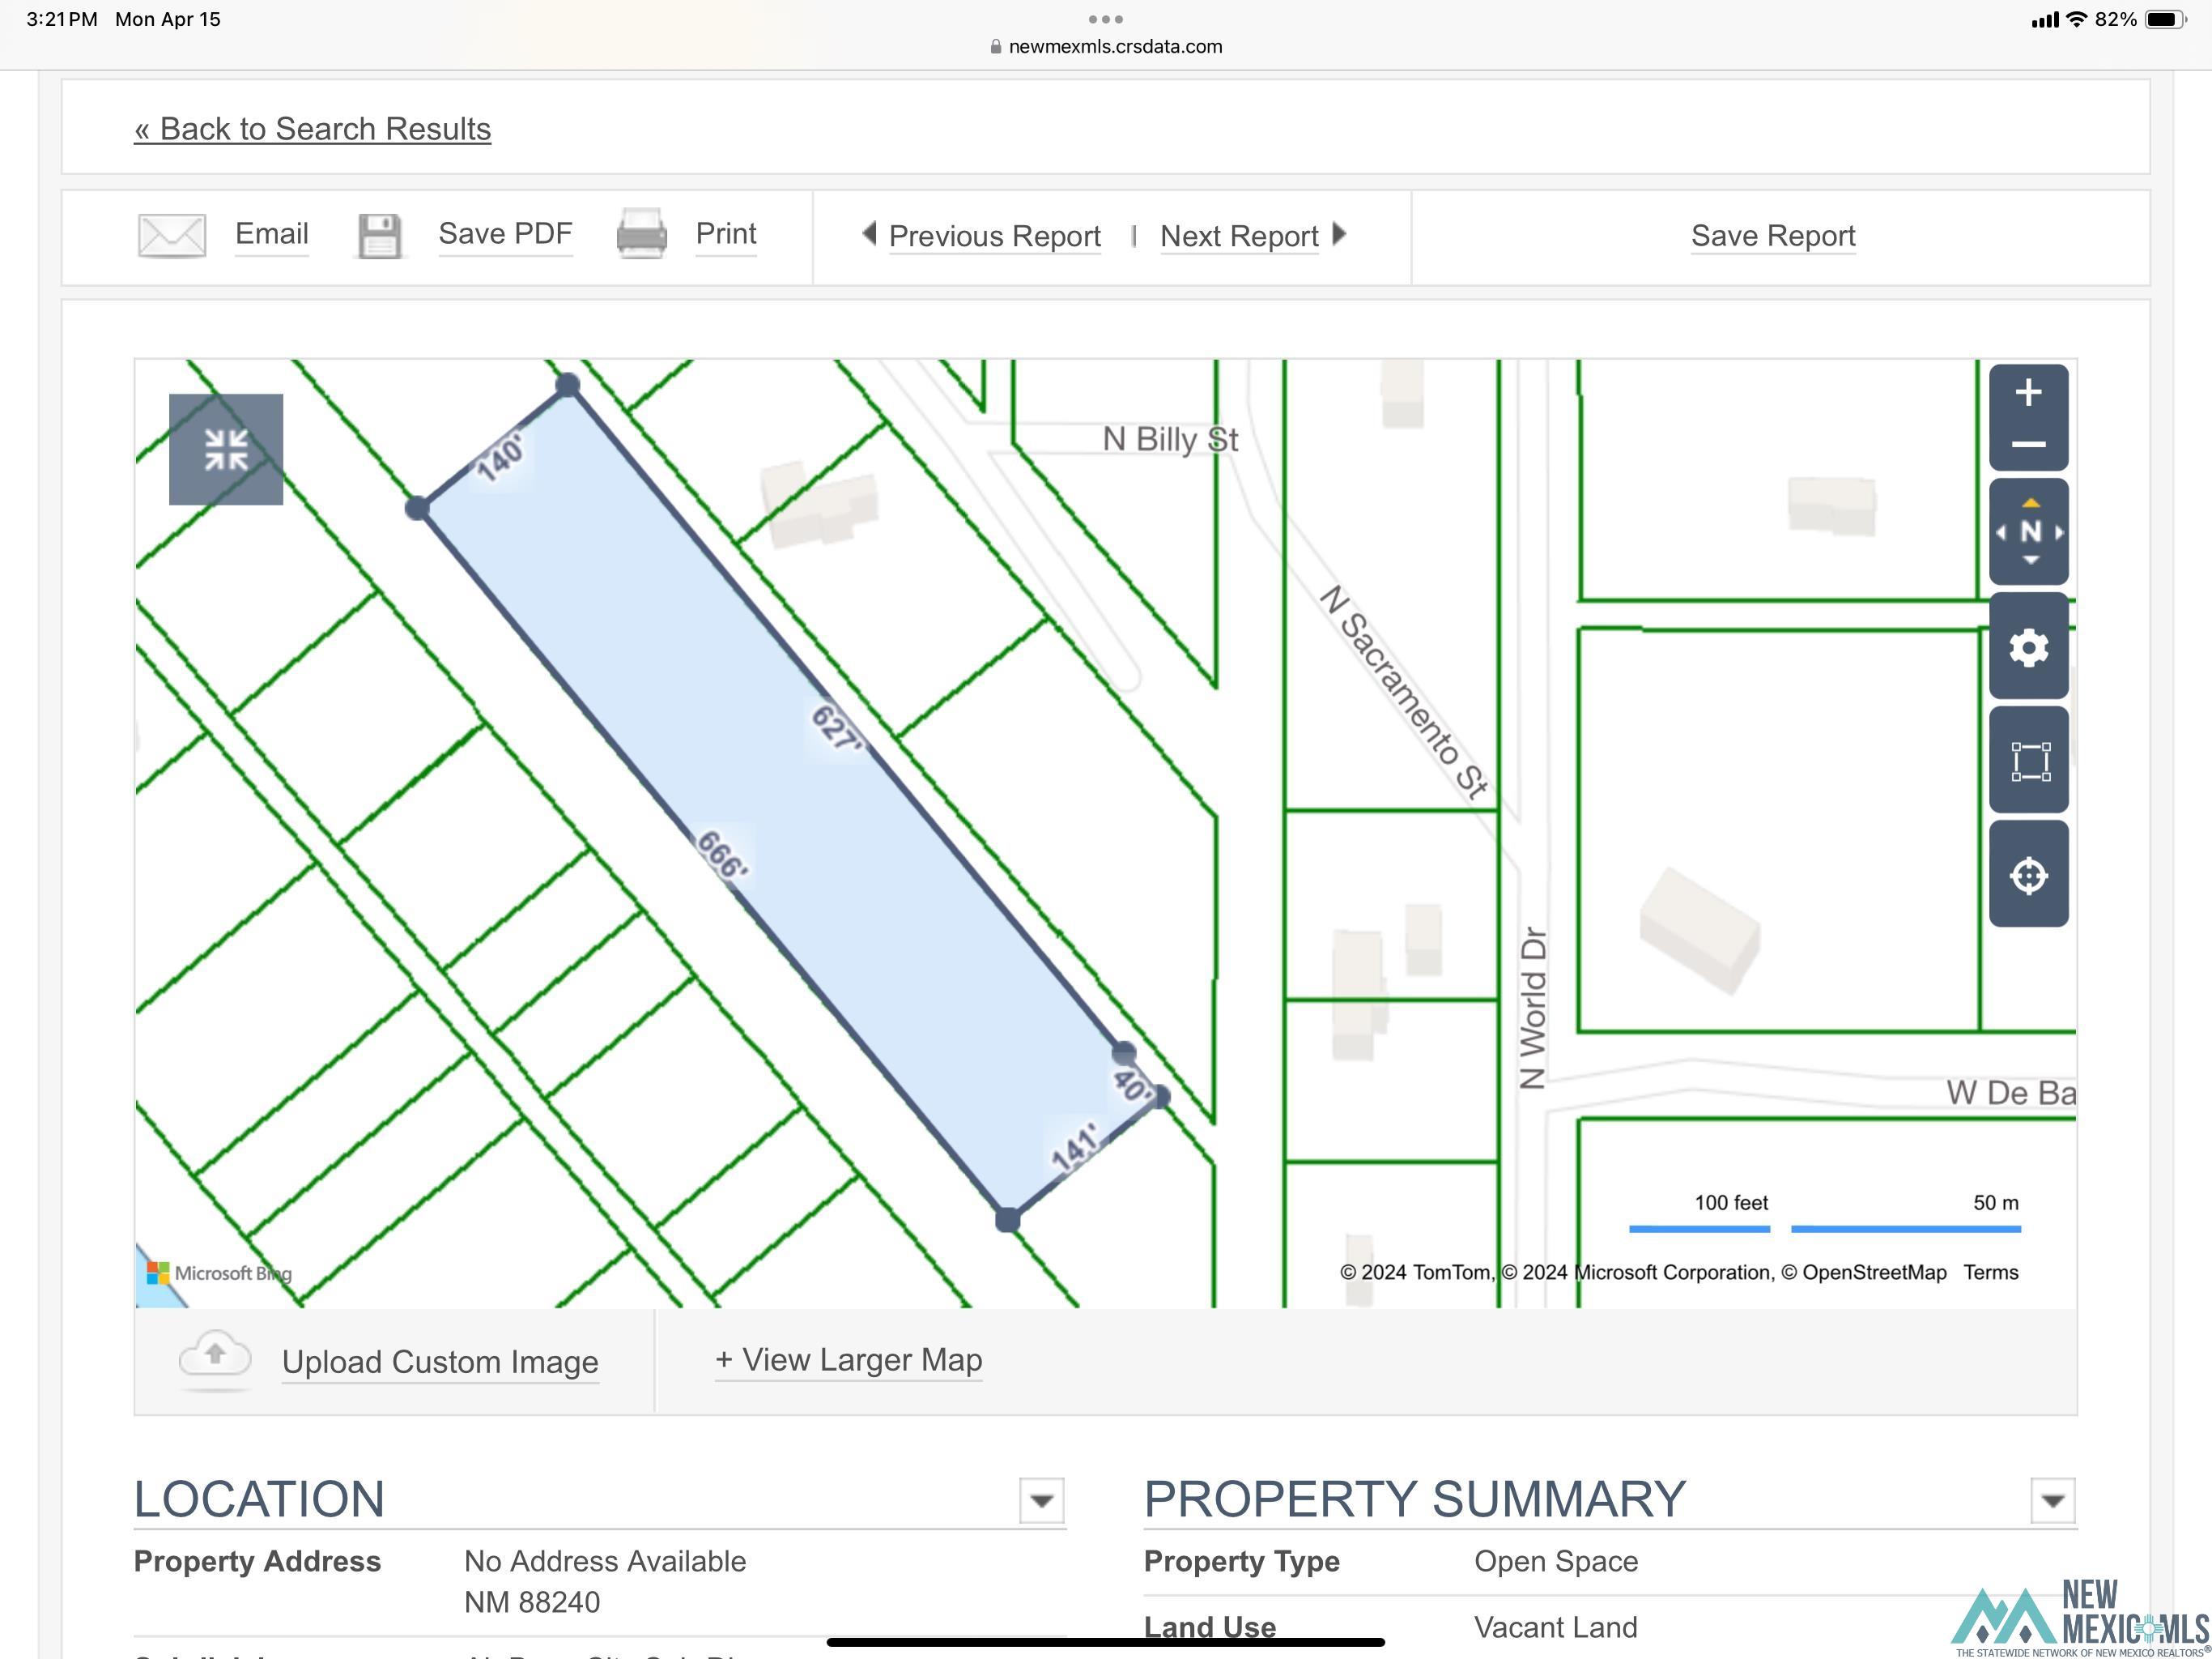Select the area selection rectangle tool
Screen dimensions: 2212x1659
(x=2028, y=761)
